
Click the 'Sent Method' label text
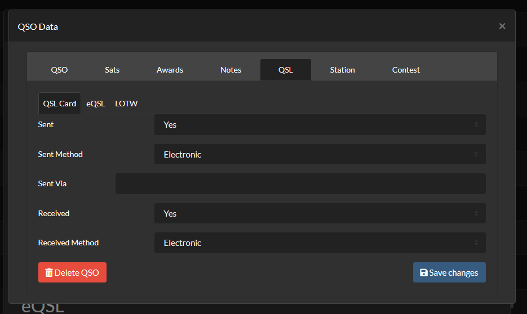click(60, 154)
